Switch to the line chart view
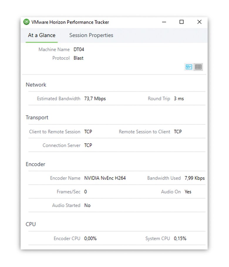The width and height of the screenshot is (229, 267). 189,67
